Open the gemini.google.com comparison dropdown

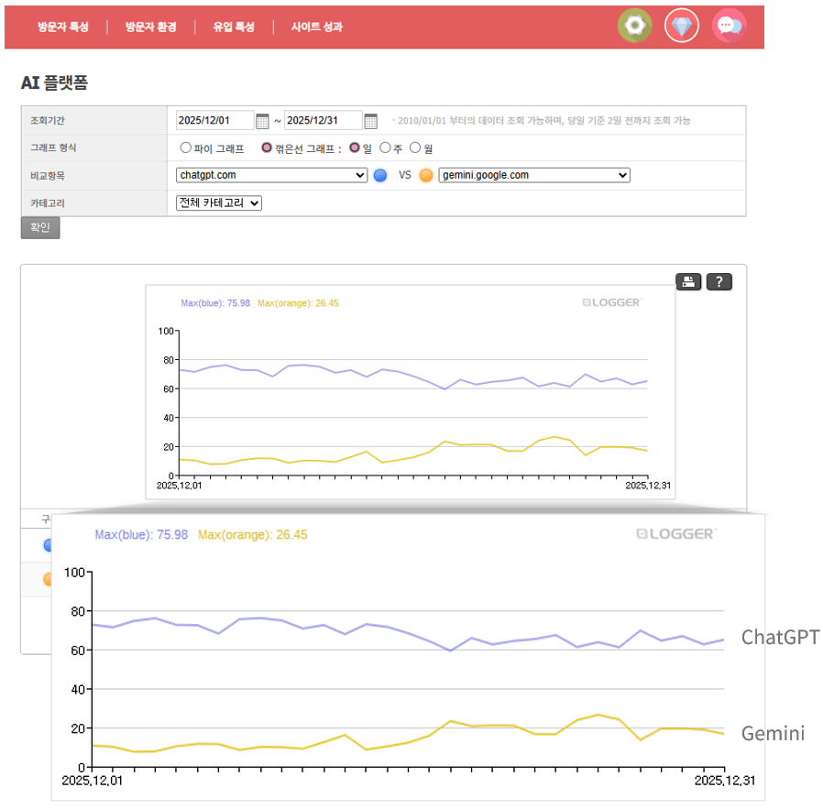533,175
